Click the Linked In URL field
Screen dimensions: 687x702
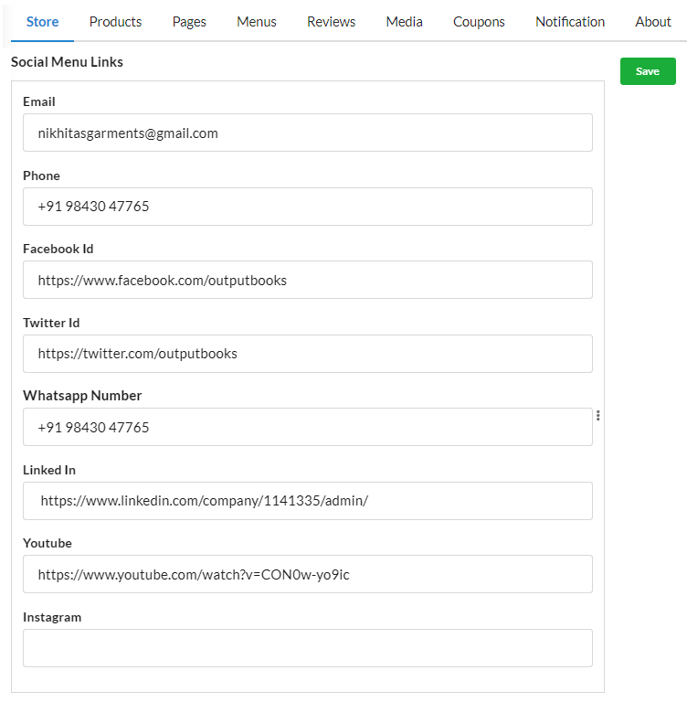(308, 501)
